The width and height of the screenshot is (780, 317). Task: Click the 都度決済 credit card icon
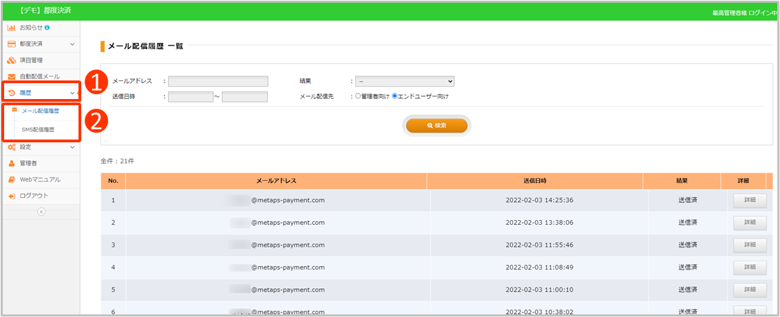[12, 44]
